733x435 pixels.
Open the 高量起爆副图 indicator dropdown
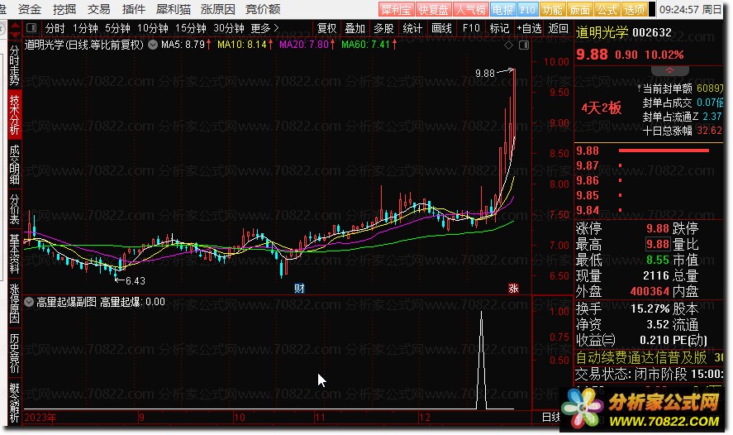pos(29,302)
